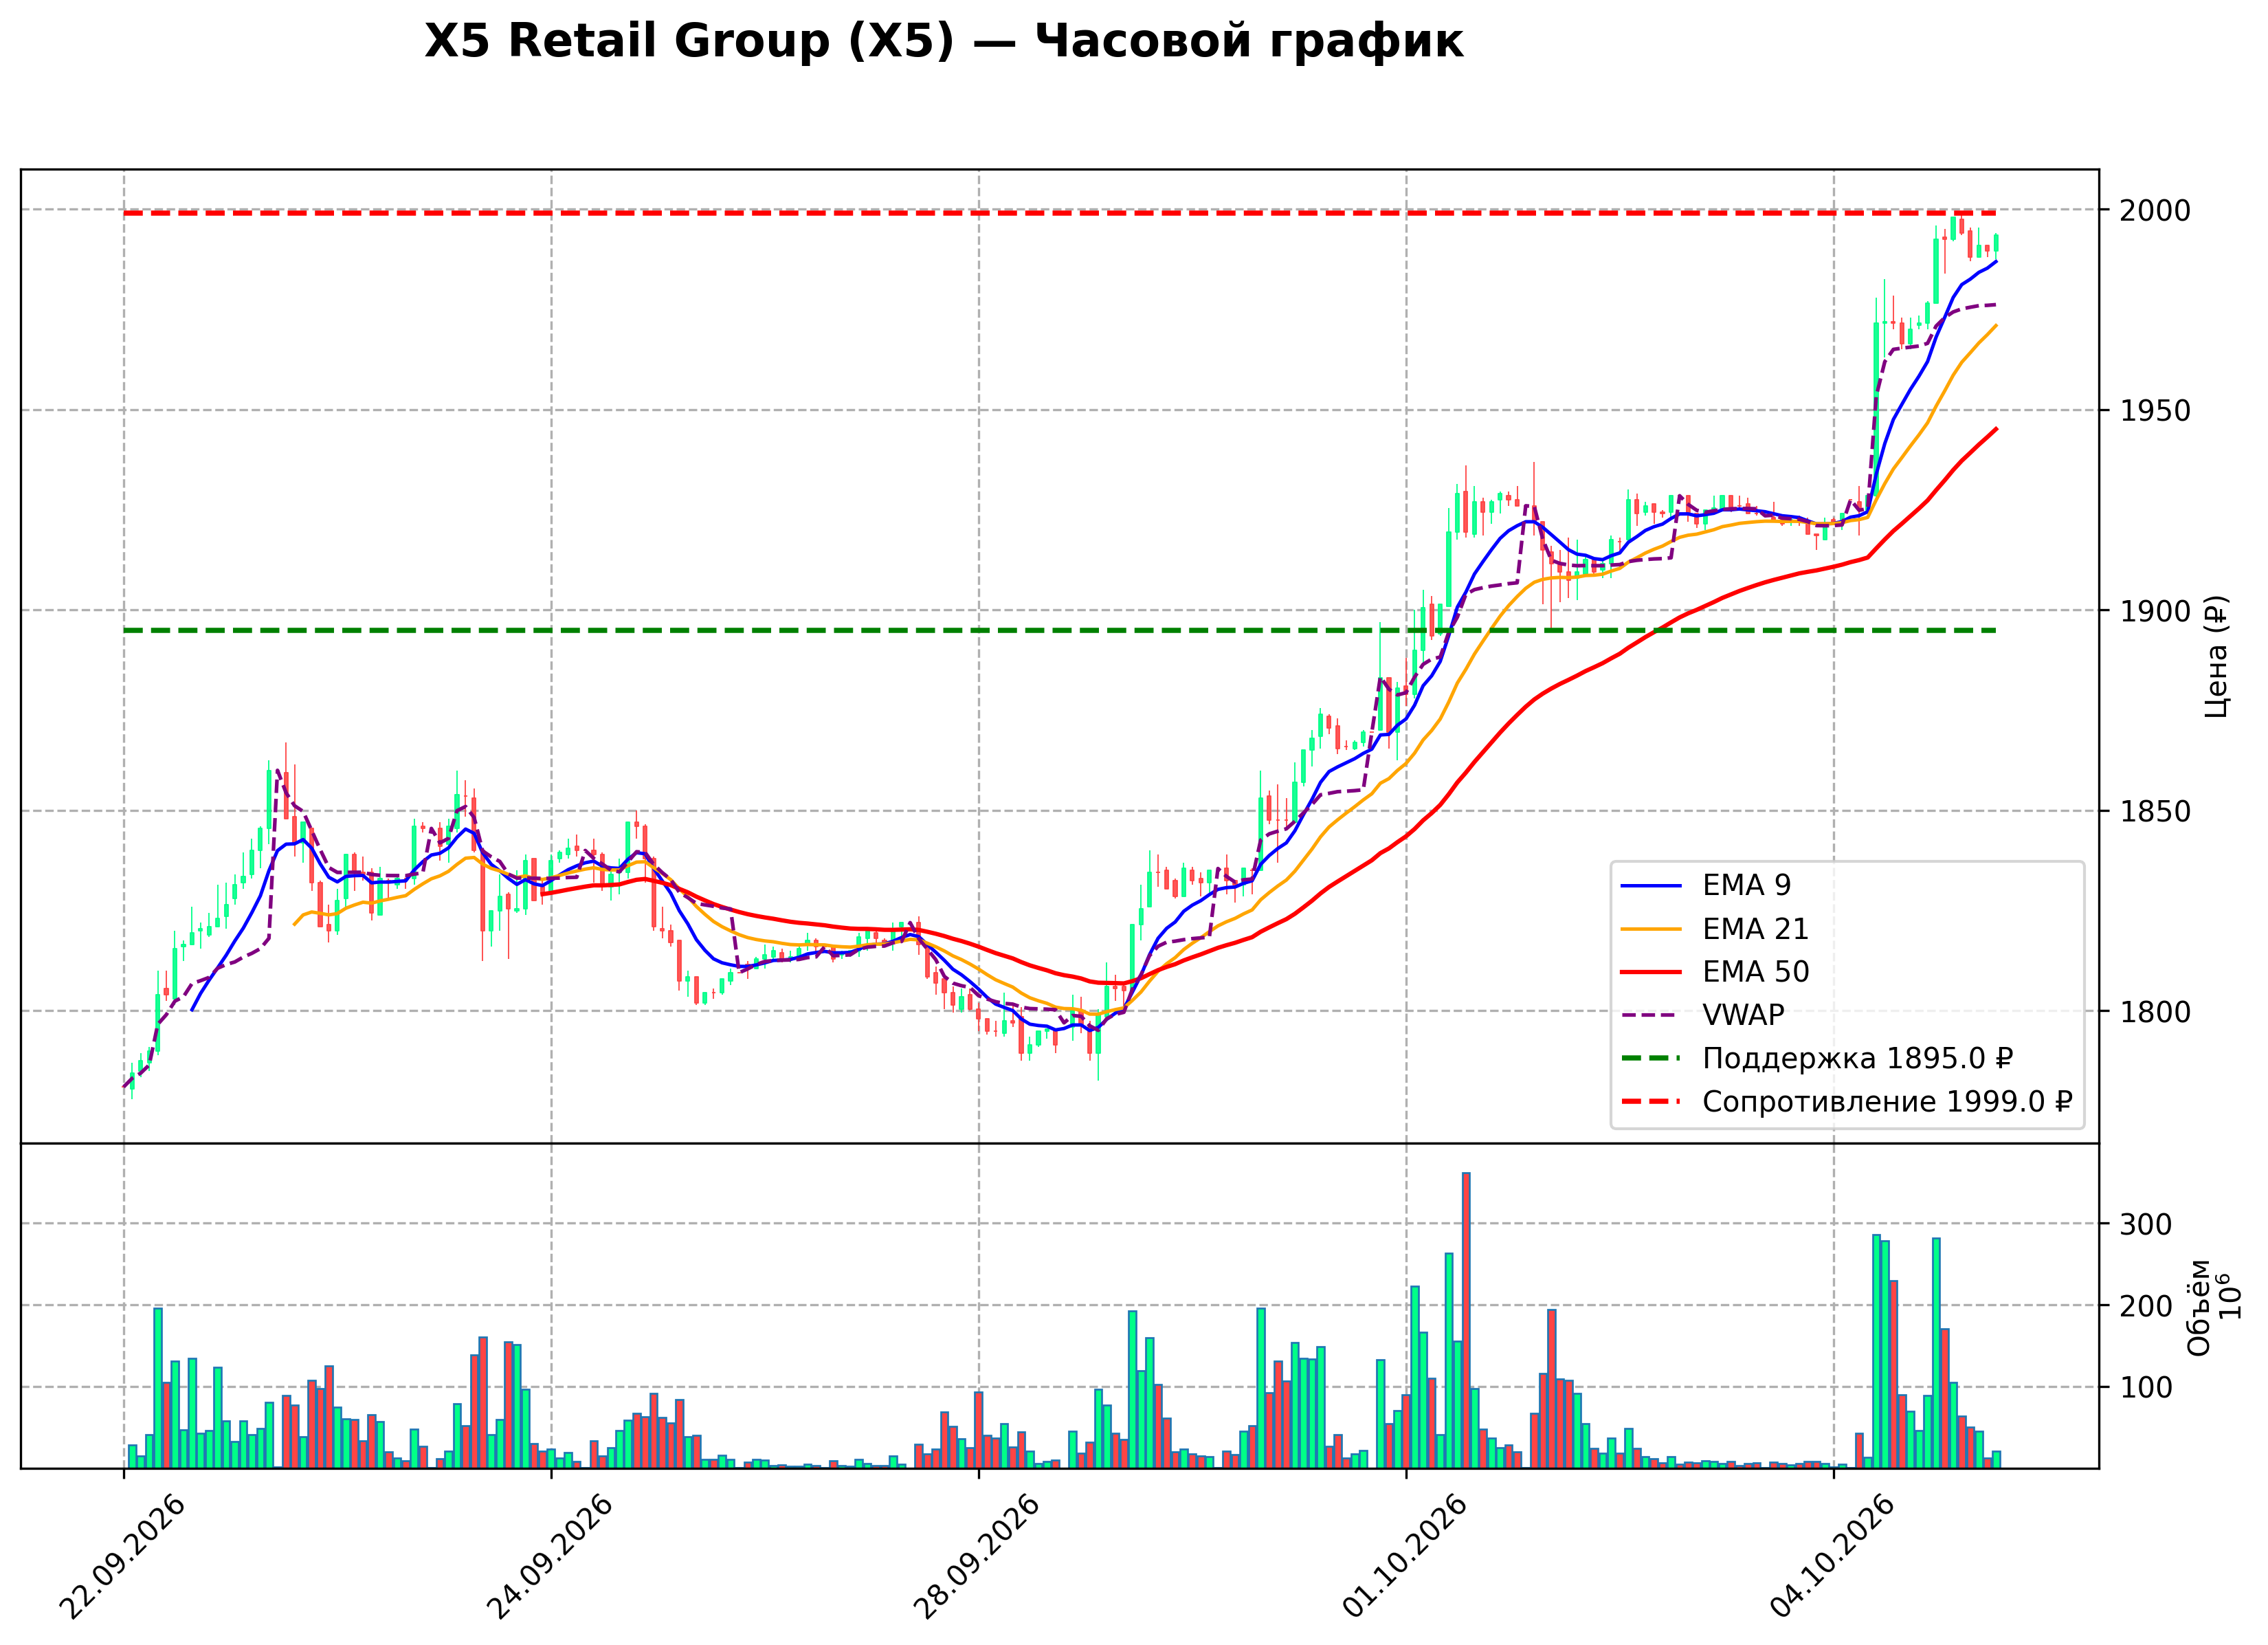Click the 1800 price axis tick
Screen dimensions: 2268x1645
(x=2155, y=1011)
